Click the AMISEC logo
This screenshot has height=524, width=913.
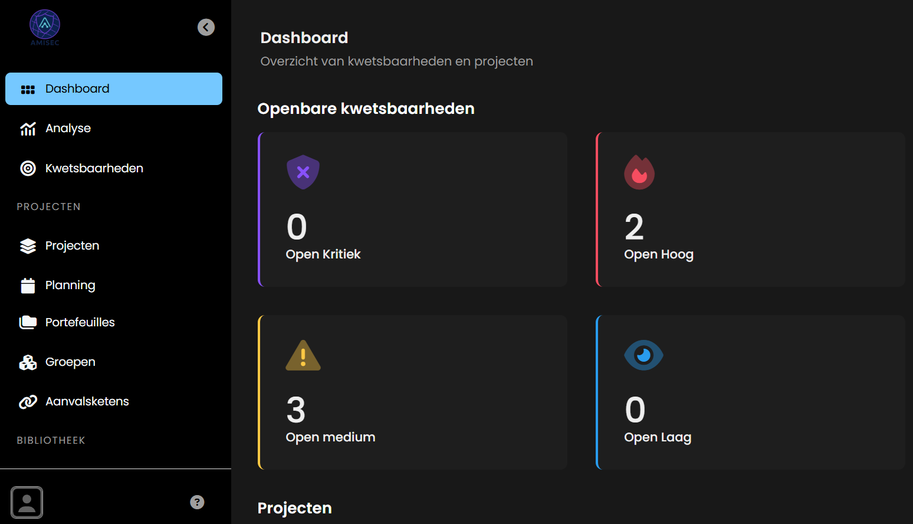tap(45, 27)
